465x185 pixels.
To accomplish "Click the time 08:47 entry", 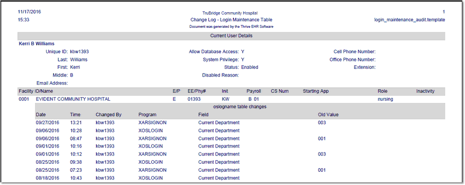I will (x=76, y=138).
